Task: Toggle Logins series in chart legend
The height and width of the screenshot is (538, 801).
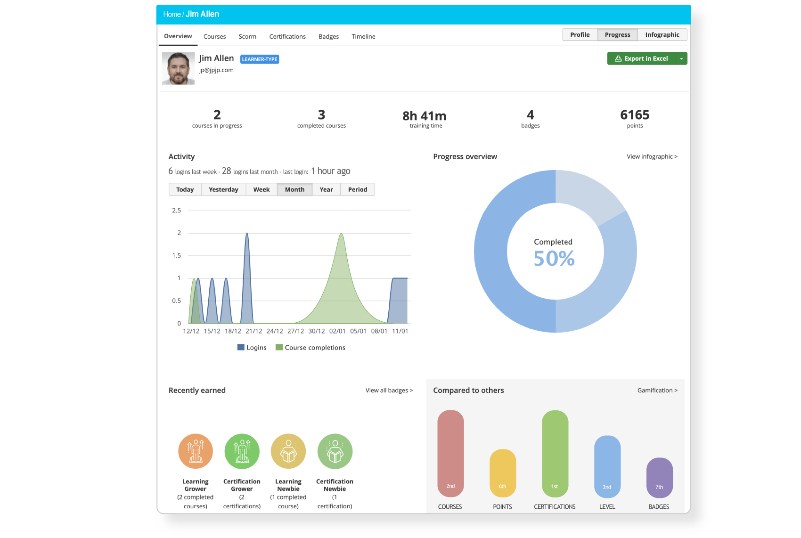Action: (252, 348)
